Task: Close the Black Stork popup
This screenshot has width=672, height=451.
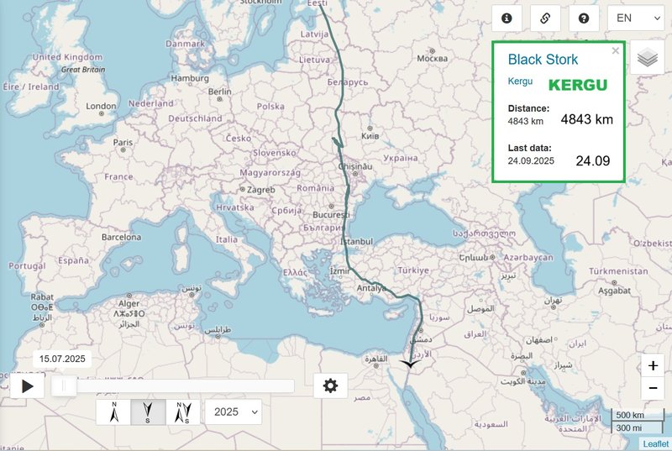Action: click(616, 50)
